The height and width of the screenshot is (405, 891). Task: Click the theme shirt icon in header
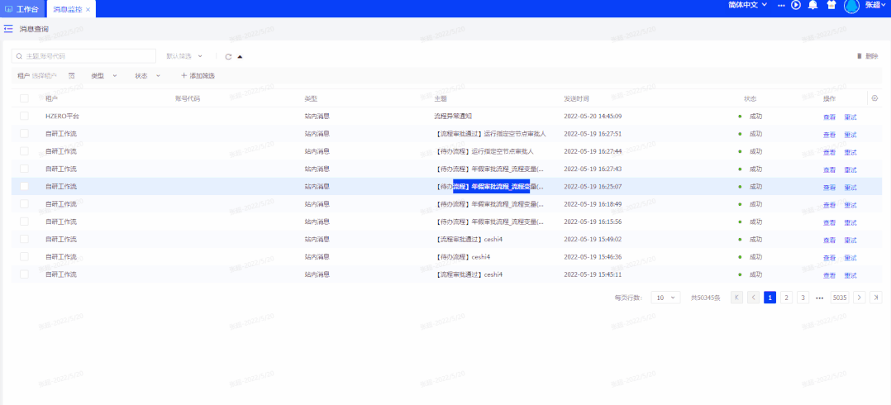[830, 6]
